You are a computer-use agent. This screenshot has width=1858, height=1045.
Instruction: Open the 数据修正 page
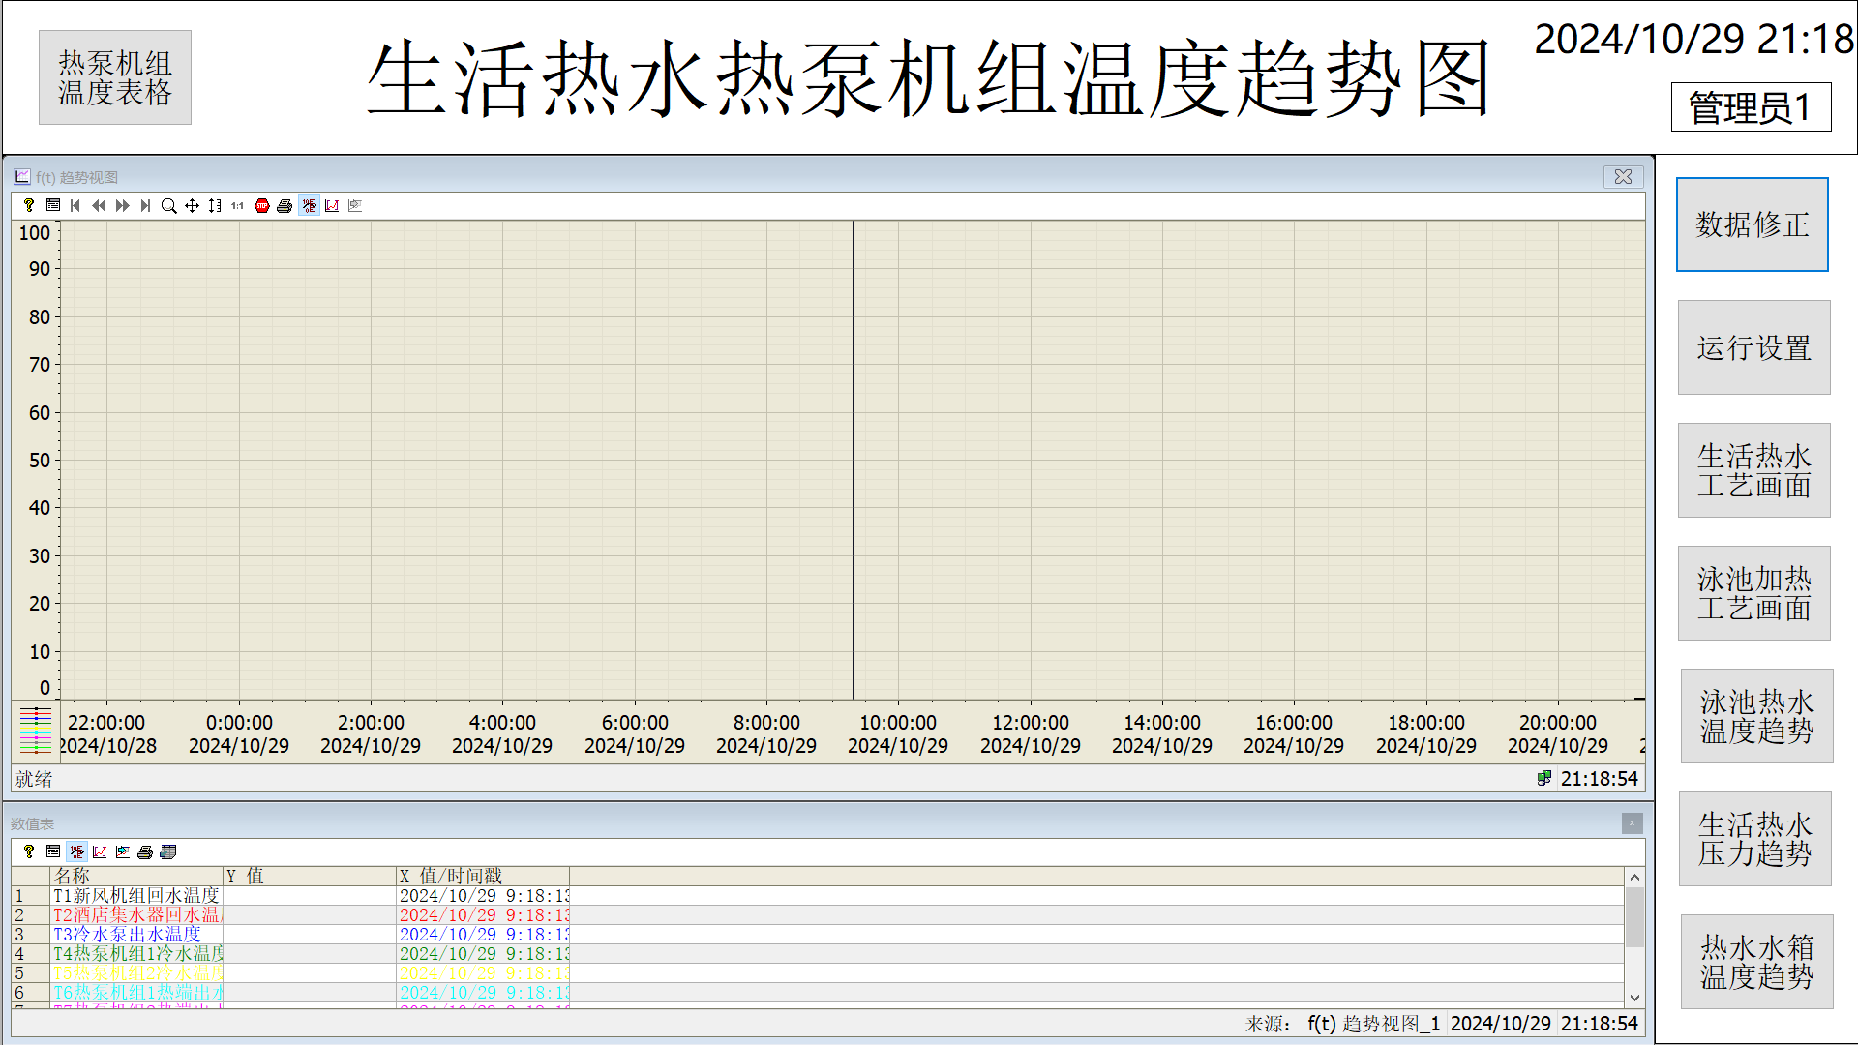[x=1752, y=224]
